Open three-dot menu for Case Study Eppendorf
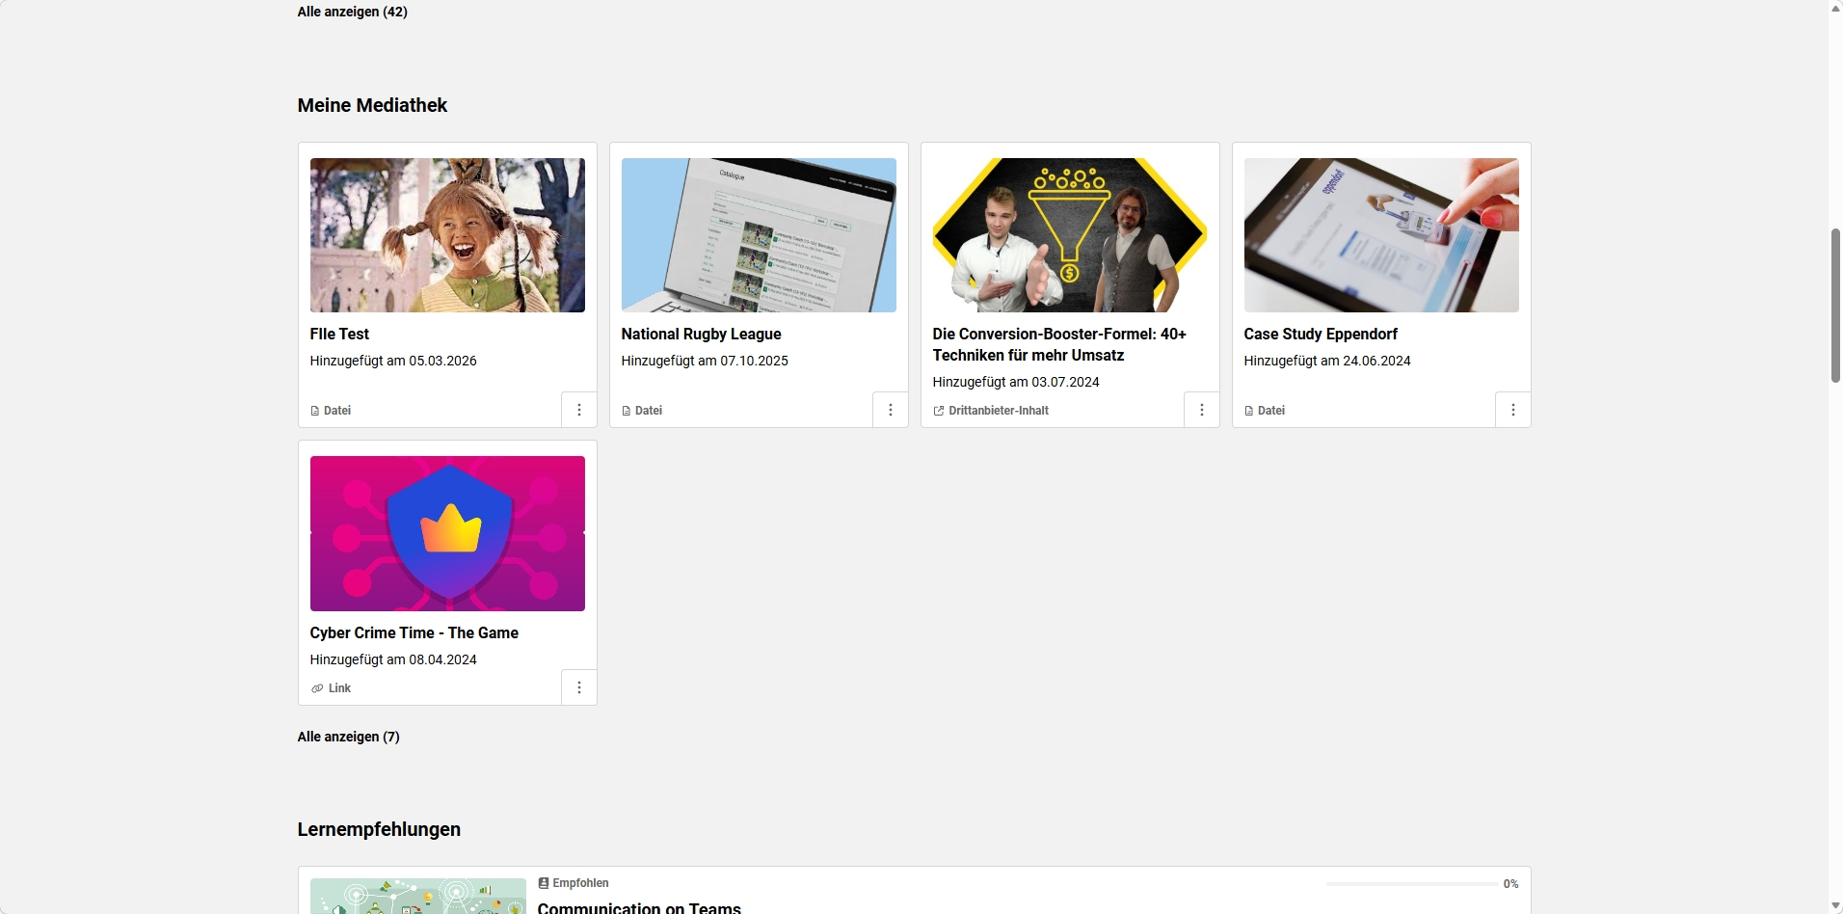The width and height of the screenshot is (1843, 914). tap(1513, 410)
